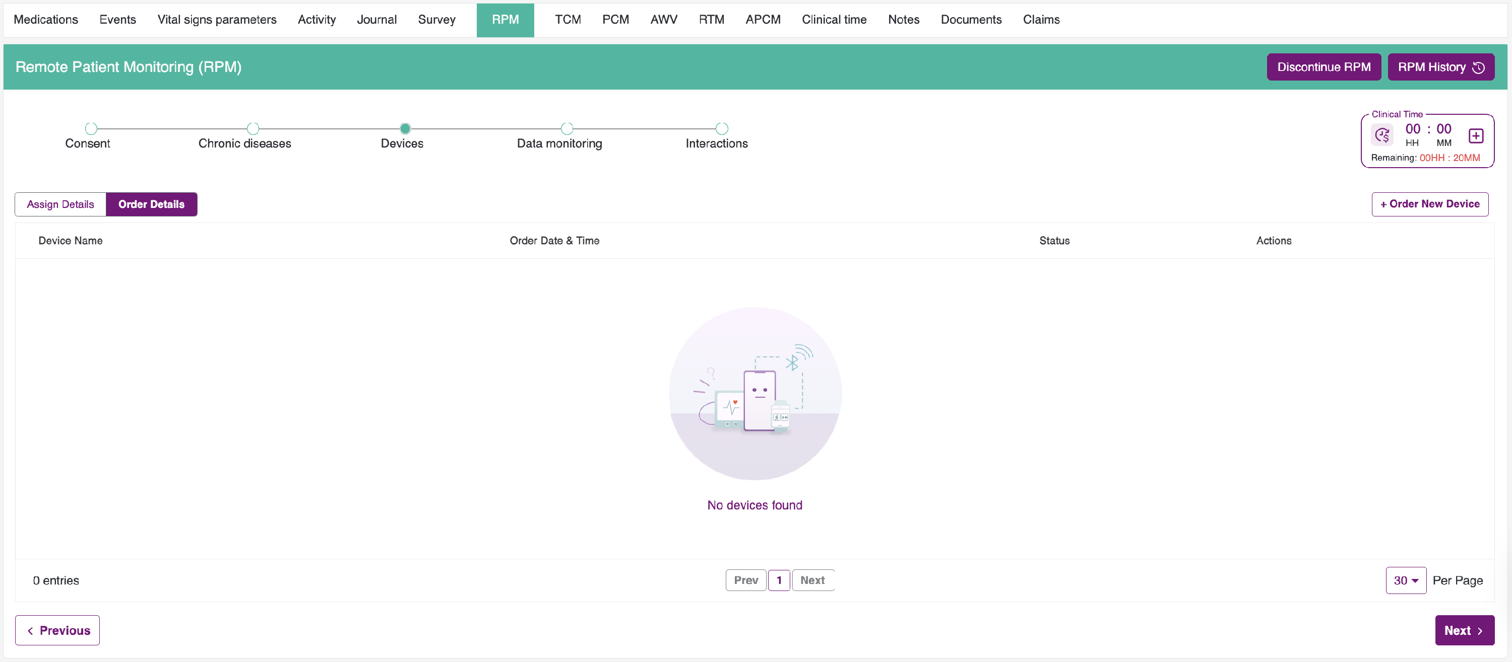Viewport: 1512px width, 662px height.
Task: Switch to Assign Details toggle
Action: tap(60, 204)
